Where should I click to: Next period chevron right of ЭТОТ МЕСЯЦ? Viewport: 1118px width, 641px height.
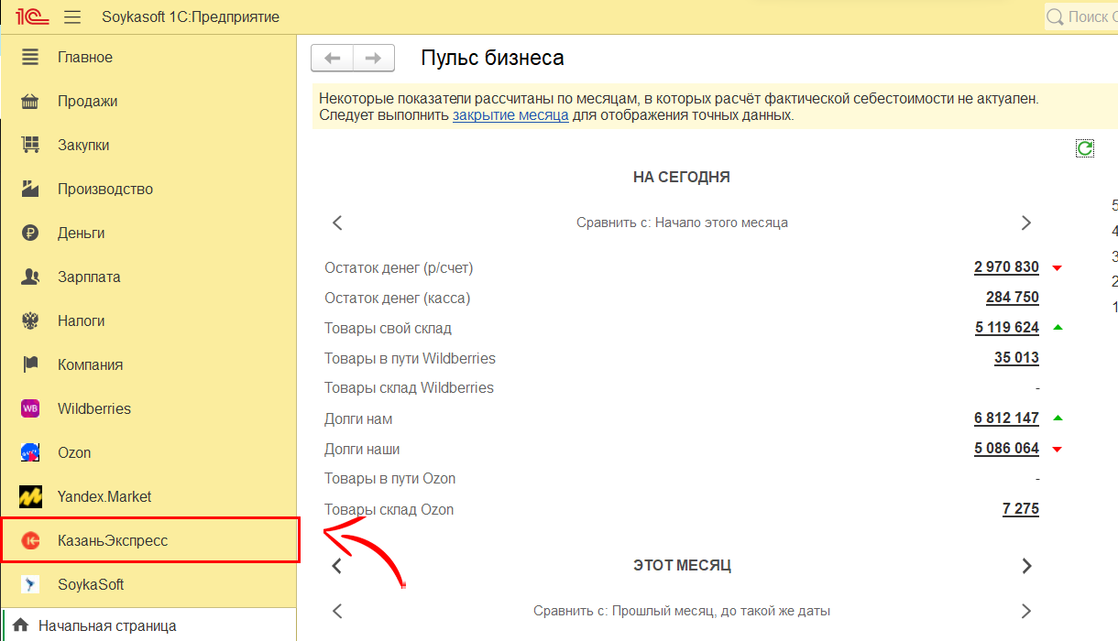[x=1026, y=566]
